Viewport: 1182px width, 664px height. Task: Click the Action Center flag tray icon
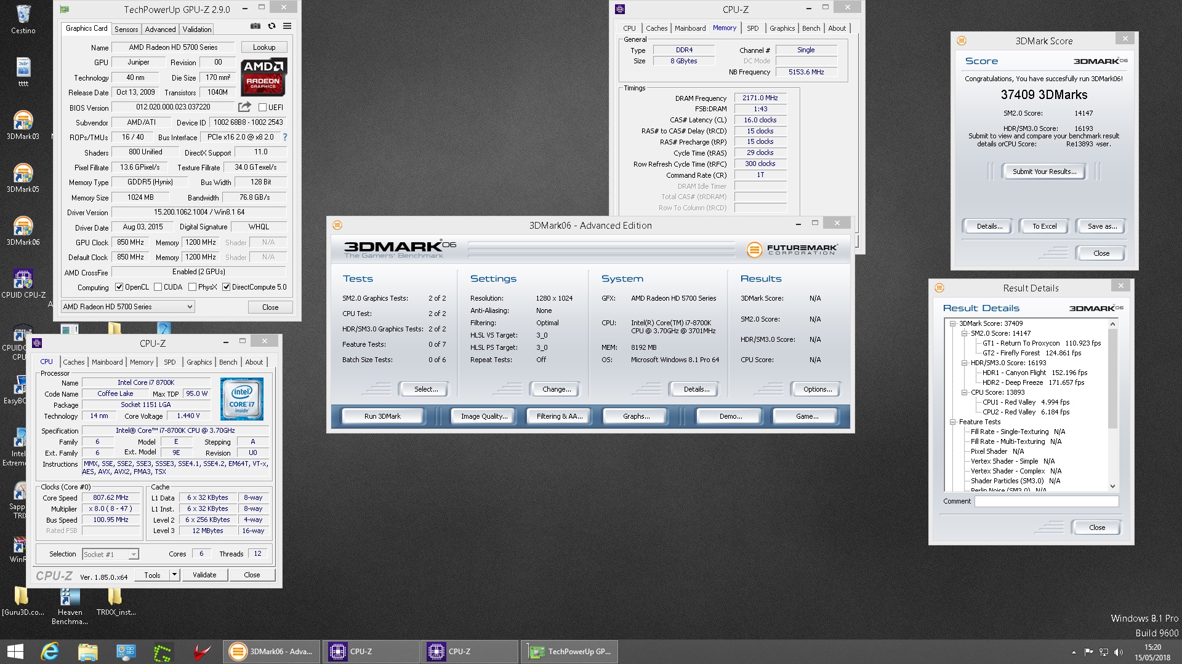click(x=1088, y=652)
